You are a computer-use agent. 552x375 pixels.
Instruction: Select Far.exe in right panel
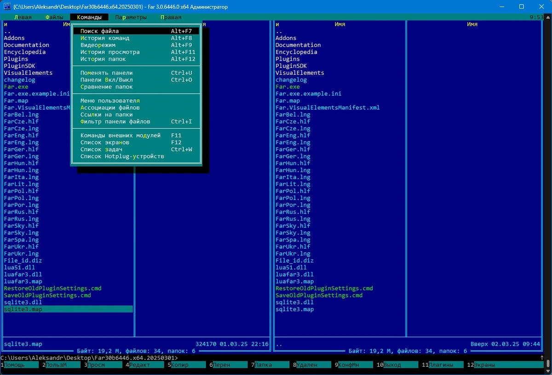287,87
